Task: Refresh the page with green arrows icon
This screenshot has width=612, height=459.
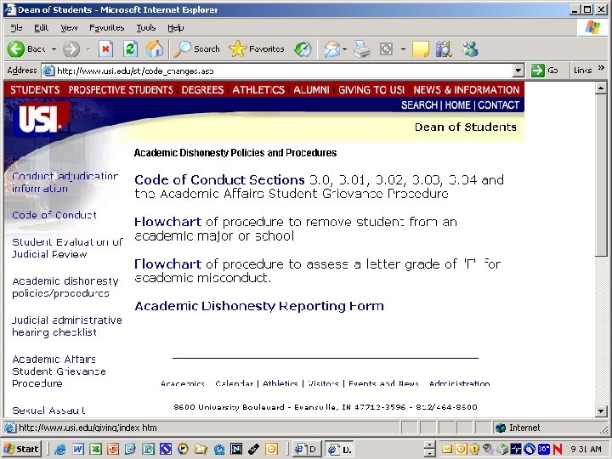Action: 130,49
